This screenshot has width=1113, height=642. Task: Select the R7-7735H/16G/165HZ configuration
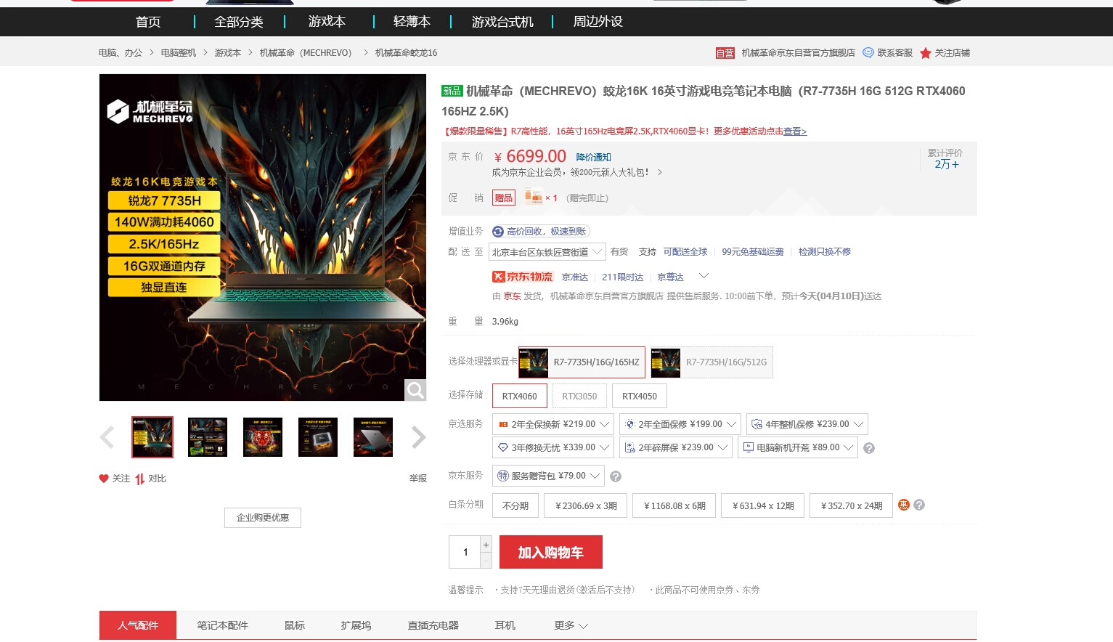click(582, 362)
